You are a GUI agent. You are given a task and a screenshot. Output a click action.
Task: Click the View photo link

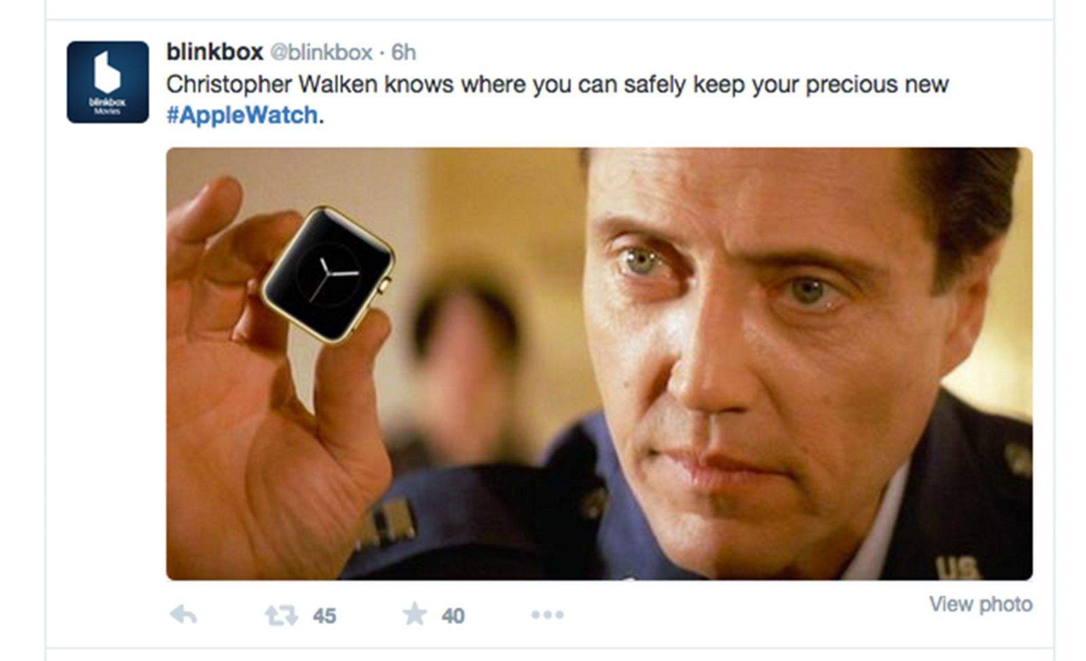coord(981,603)
